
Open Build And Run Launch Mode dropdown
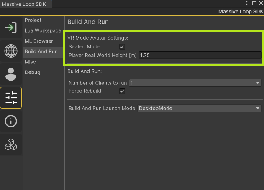click(x=200, y=108)
